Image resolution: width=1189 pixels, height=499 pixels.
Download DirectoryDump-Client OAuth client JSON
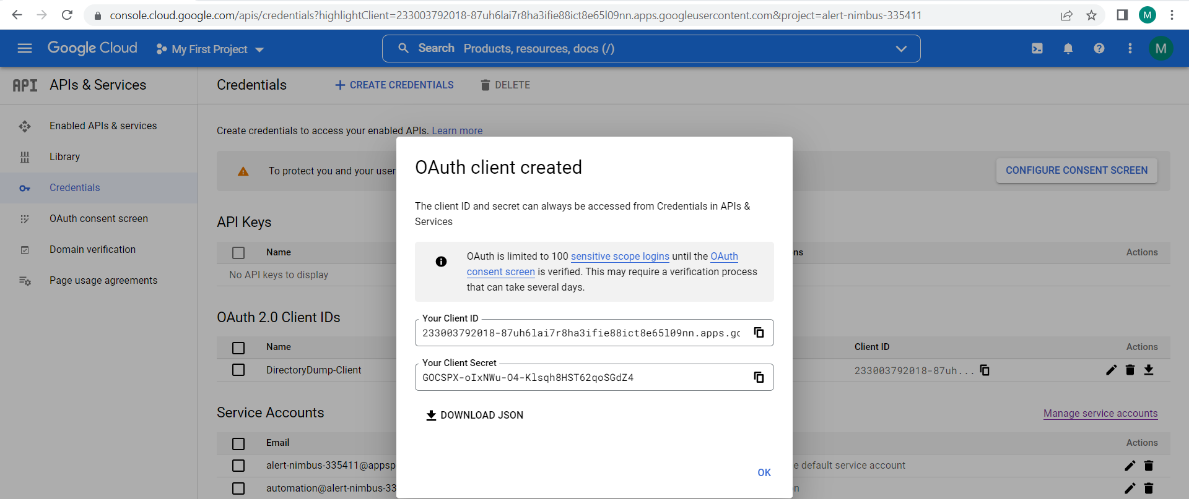pos(1149,370)
